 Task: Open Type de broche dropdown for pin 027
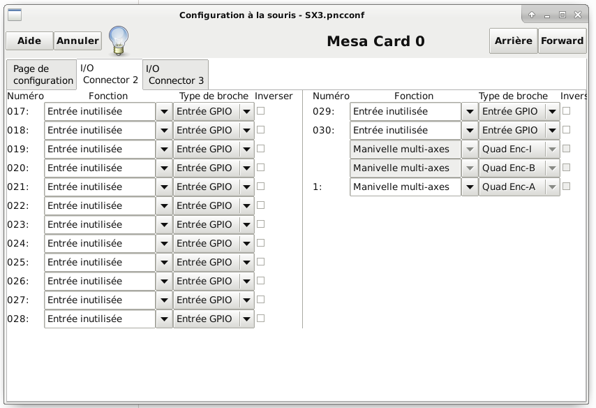[x=214, y=300]
